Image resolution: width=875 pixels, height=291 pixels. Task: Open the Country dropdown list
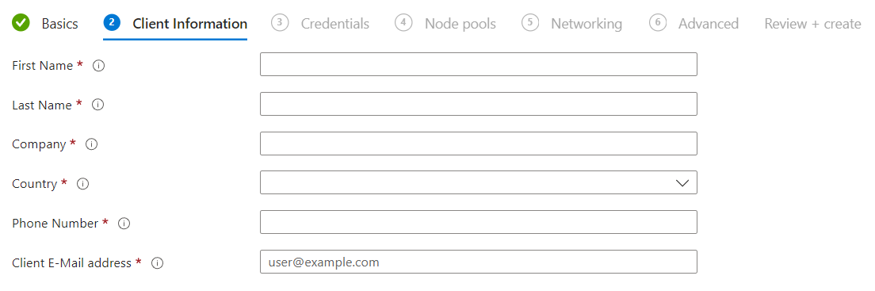[478, 182]
